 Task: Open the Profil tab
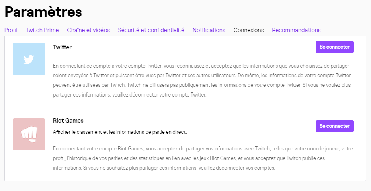(x=11, y=30)
